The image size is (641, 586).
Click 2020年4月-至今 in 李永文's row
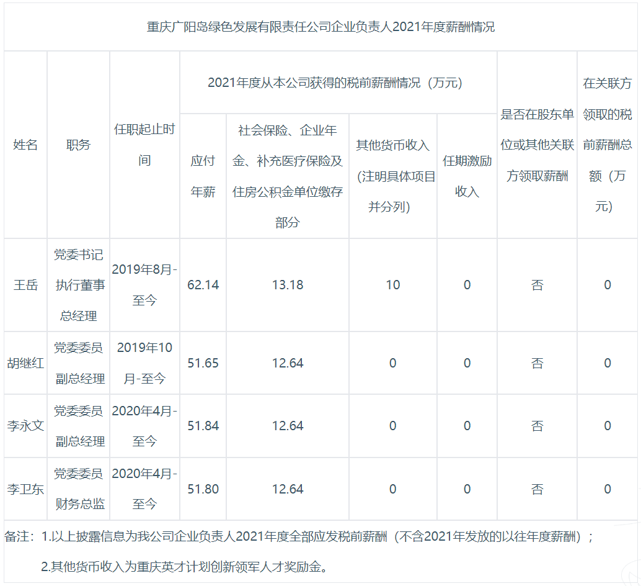pyautogui.click(x=144, y=426)
